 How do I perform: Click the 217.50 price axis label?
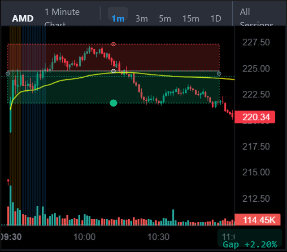pos(256,146)
